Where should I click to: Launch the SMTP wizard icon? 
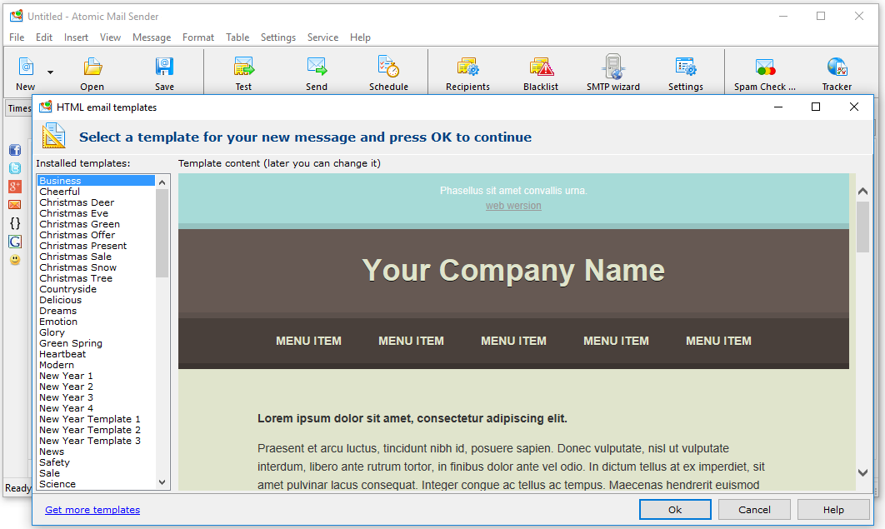point(613,67)
